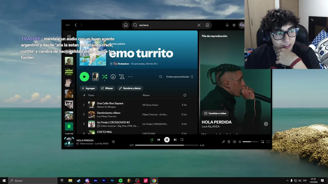
Task: Open the 'emo turrito' playlist cover image
Action: pos(93,53)
